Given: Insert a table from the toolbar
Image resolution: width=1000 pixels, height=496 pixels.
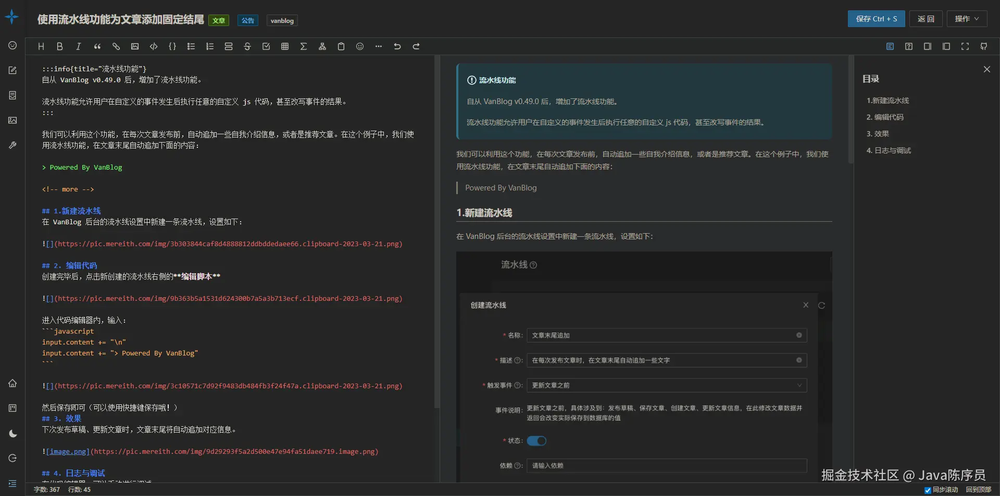Looking at the screenshot, I should [285, 46].
